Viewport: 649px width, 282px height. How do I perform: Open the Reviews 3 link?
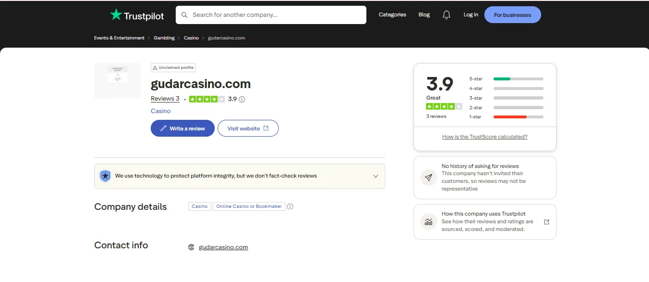click(165, 99)
